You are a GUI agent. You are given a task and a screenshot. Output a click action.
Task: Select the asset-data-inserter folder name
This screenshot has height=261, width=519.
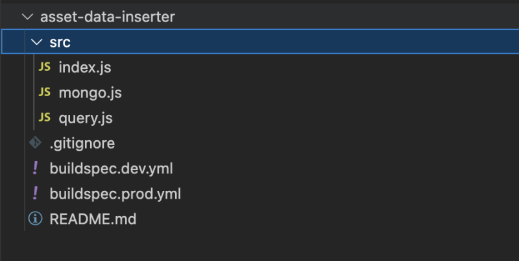coord(108,18)
